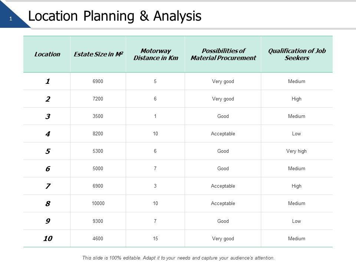Select the footer text about editable slide
Viewport: 356px width, 267px height.
point(178,258)
